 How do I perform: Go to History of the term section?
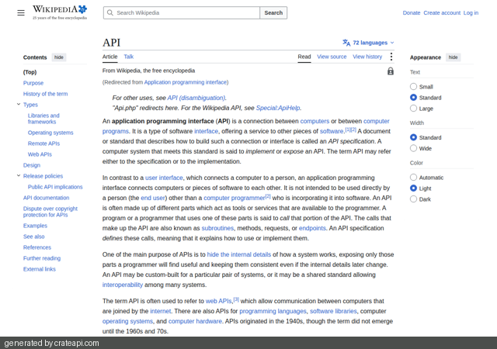coord(45,94)
